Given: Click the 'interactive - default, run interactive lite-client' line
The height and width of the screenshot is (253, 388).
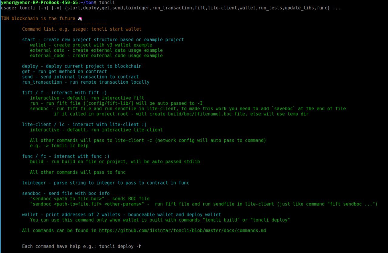Looking at the screenshot, I should point(96,130).
